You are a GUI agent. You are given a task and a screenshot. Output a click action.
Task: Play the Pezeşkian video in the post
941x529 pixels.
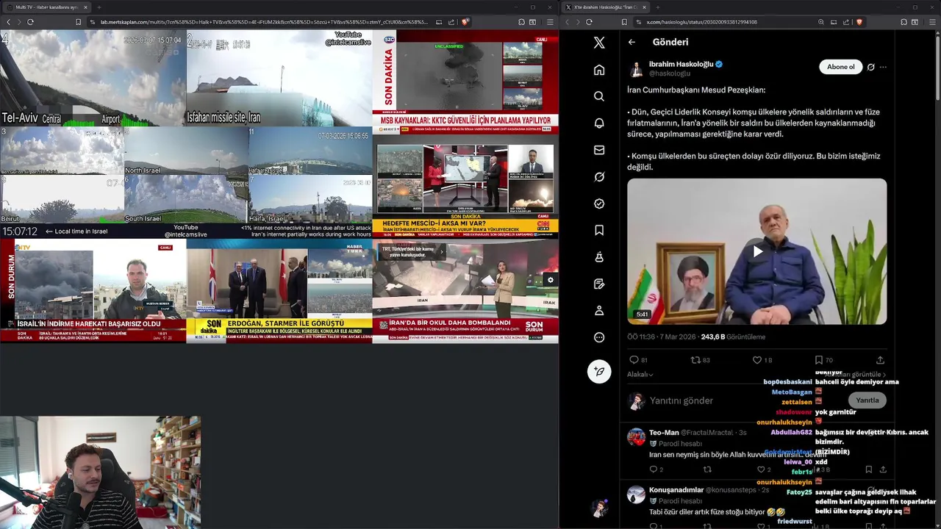pyautogui.click(x=757, y=251)
